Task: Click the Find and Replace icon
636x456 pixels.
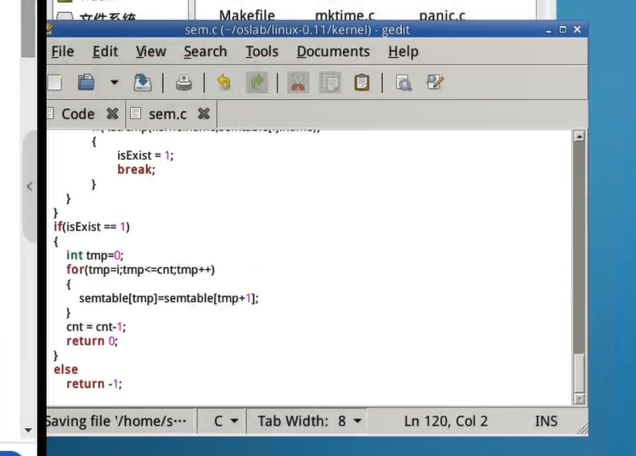Action: (435, 83)
